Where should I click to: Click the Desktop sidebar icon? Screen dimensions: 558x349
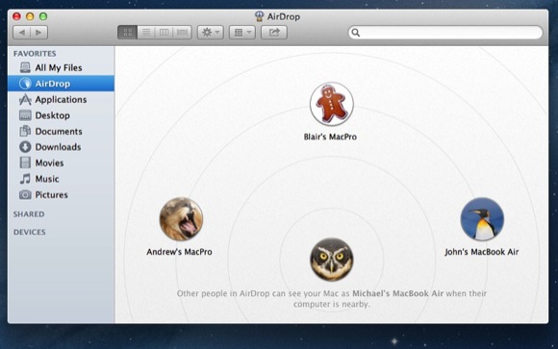pos(25,115)
